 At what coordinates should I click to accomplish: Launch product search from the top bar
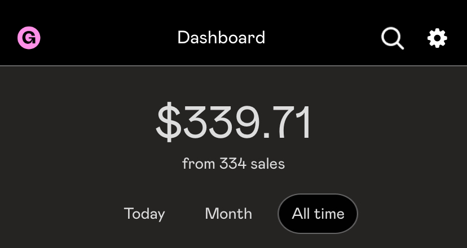click(392, 38)
